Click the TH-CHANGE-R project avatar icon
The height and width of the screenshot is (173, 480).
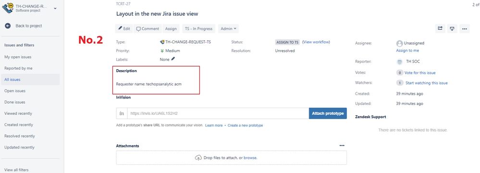pyautogui.click(x=7, y=8)
